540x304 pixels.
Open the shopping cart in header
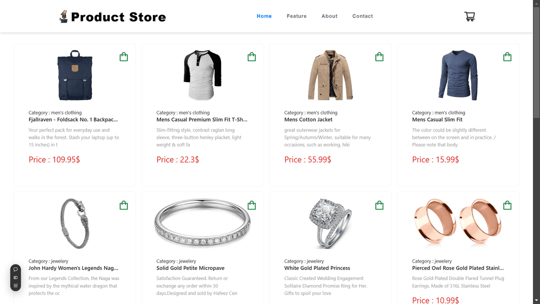(469, 16)
